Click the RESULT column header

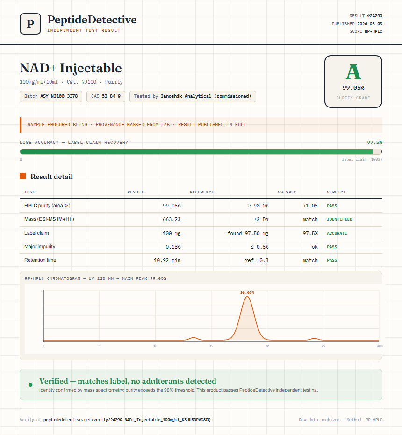click(x=136, y=192)
